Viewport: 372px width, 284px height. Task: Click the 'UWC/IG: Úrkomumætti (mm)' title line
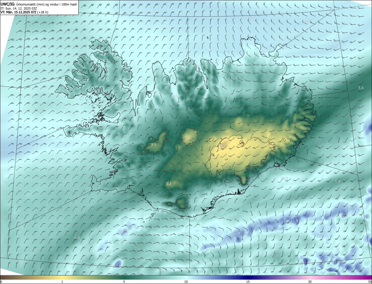39,4
